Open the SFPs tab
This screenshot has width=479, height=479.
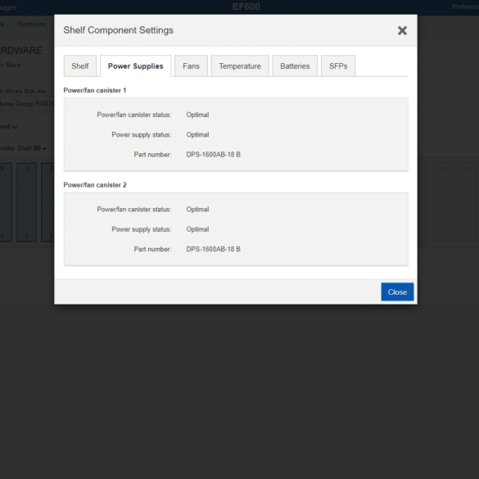338,66
